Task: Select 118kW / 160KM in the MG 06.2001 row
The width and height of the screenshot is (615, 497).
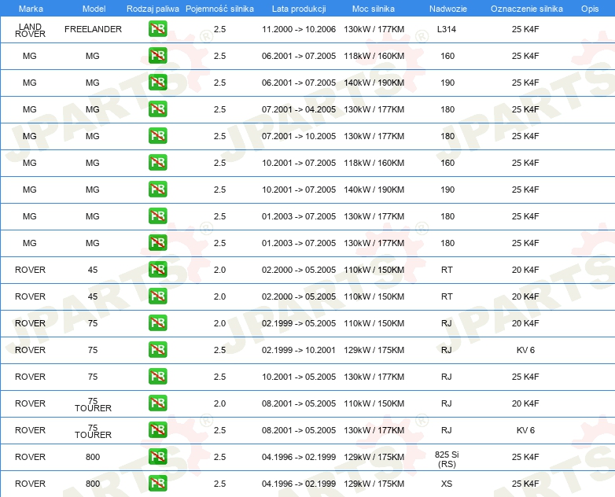Action: click(374, 56)
